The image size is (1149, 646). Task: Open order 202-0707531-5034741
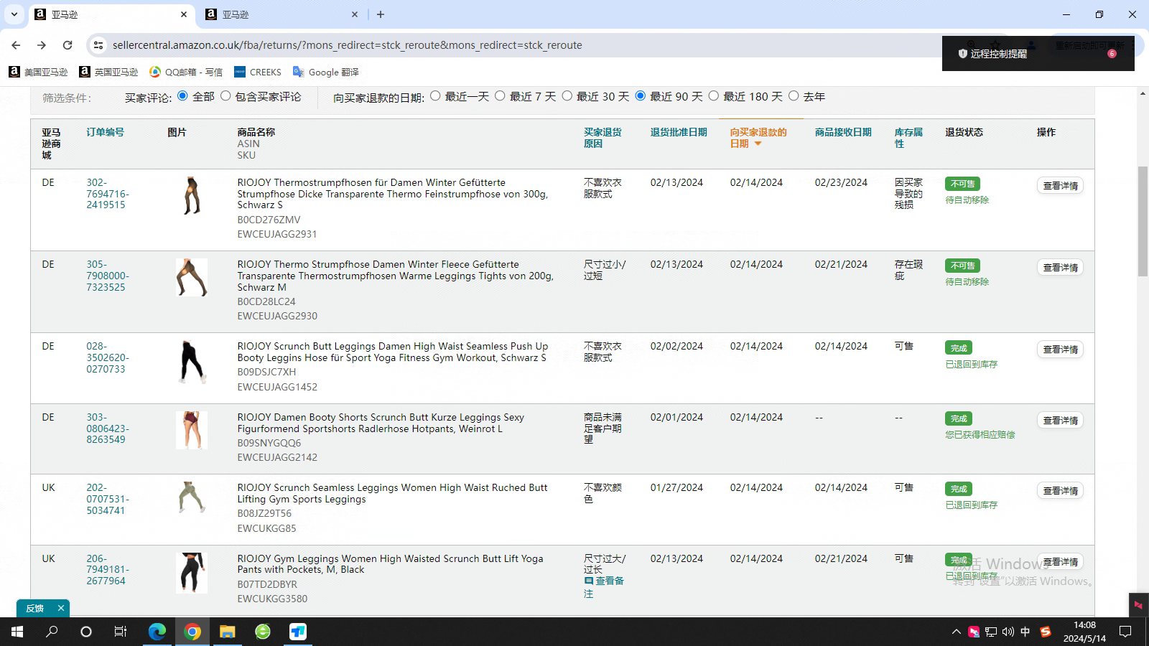108,499
